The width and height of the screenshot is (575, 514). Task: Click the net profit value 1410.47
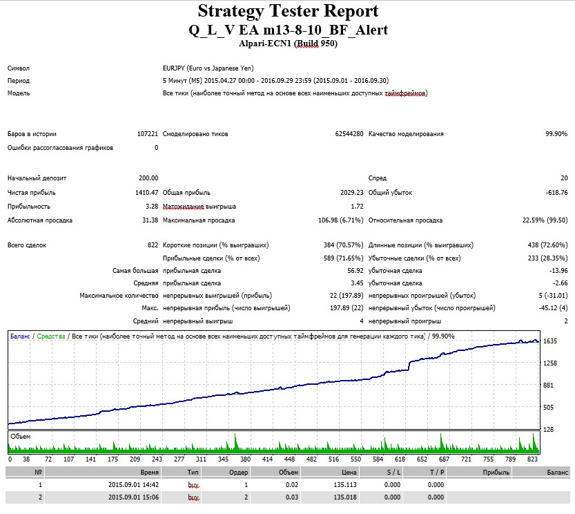[x=146, y=192]
